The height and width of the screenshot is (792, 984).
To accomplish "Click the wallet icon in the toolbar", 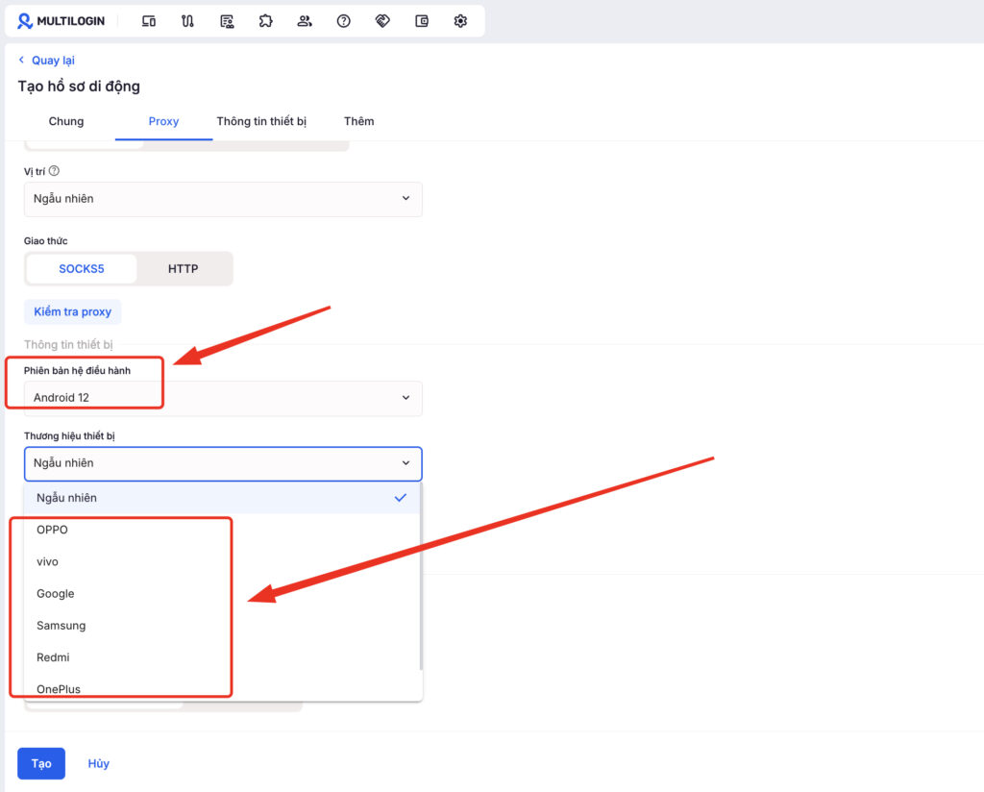I will 421,20.
